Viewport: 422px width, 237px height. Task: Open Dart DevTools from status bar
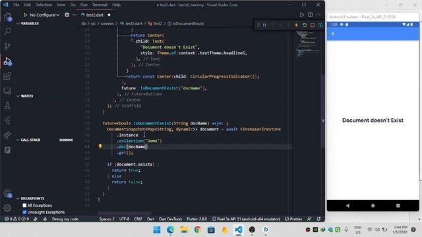(x=170, y=219)
